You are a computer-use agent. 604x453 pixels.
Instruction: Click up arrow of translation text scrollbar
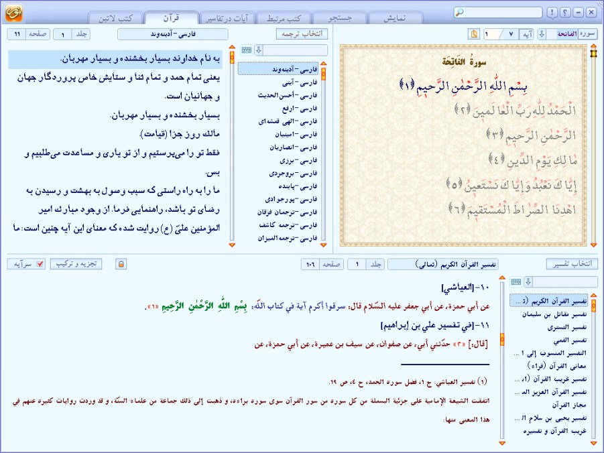coord(232,47)
